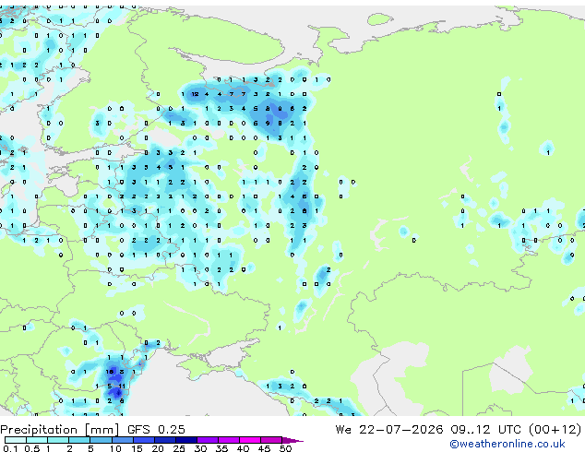The image size is (585, 452).
Task: Click the '10' legend scale label
Action: pyautogui.click(x=115, y=448)
